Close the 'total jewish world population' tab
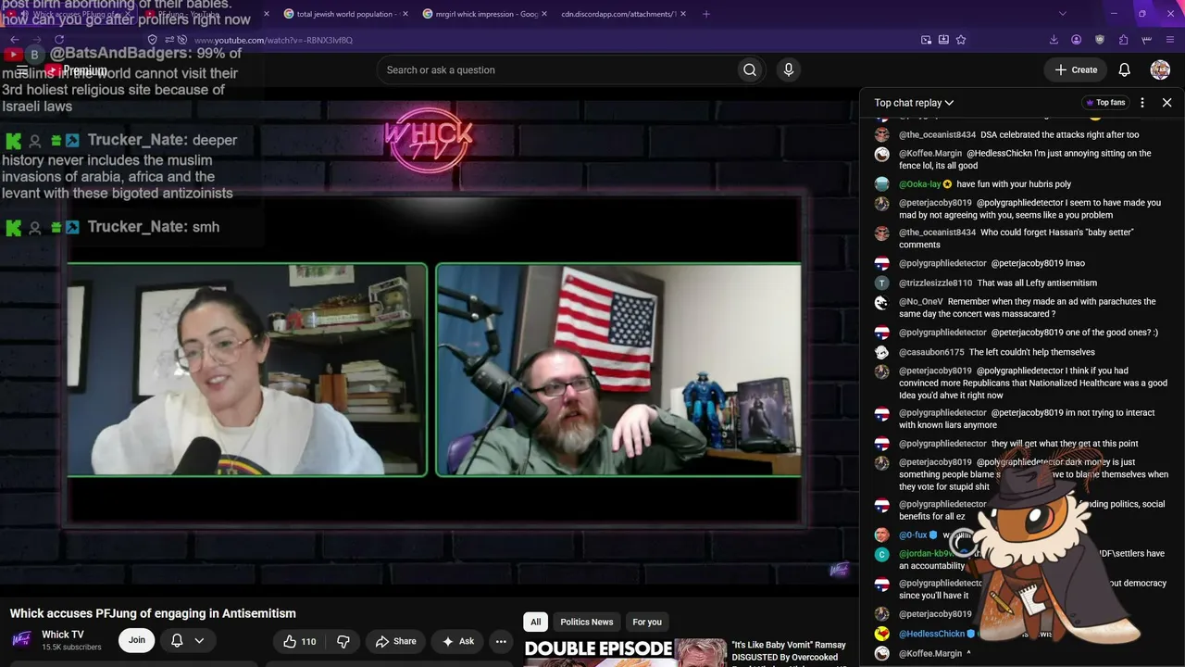Image resolution: width=1185 pixels, height=667 pixels. tap(405, 14)
